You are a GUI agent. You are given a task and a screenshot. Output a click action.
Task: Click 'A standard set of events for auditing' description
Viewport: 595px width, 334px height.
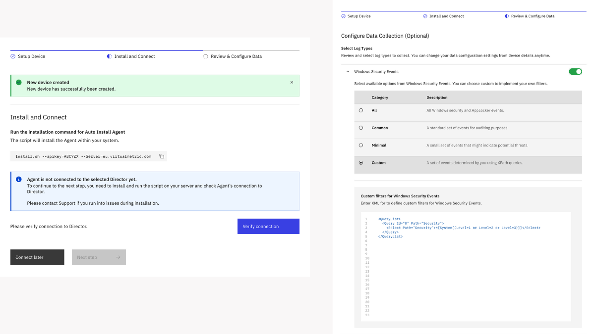coord(467,128)
